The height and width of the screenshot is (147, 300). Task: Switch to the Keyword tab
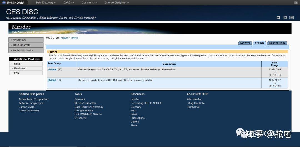coord(245,43)
